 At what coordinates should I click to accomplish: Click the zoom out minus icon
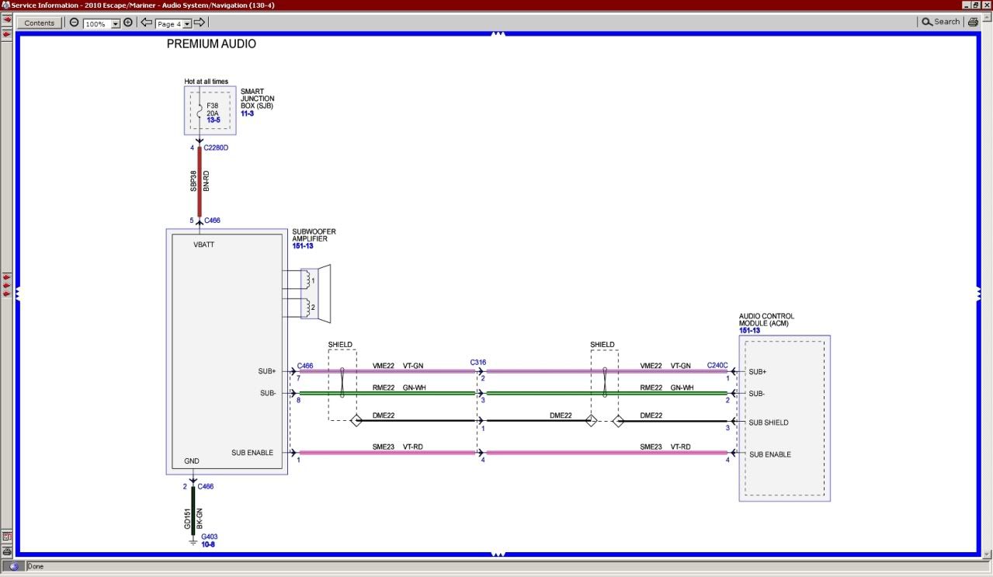75,23
